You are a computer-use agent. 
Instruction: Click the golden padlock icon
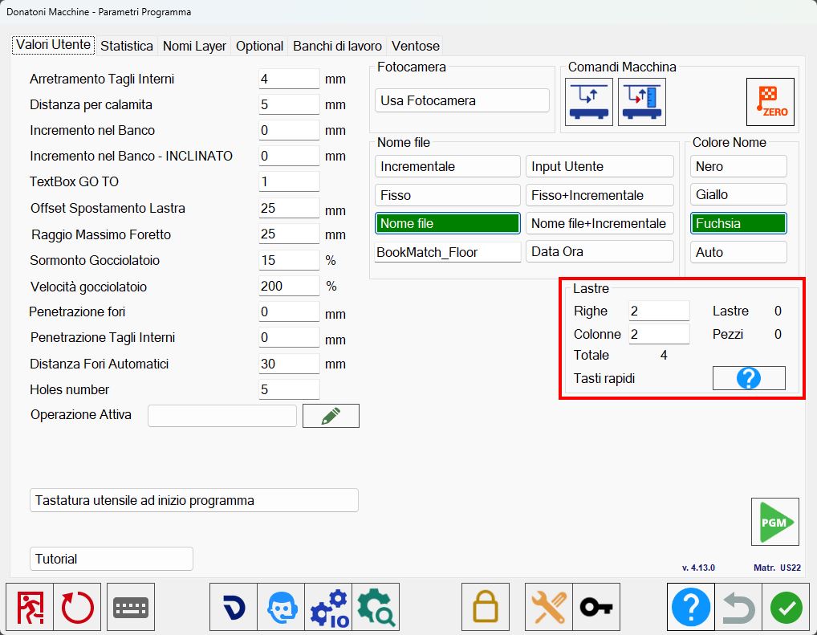pos(485,607)
